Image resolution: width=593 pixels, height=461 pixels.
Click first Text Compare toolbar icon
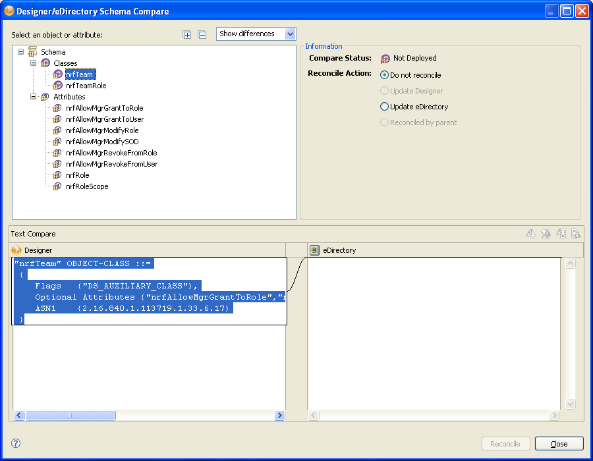pos(530,234)
